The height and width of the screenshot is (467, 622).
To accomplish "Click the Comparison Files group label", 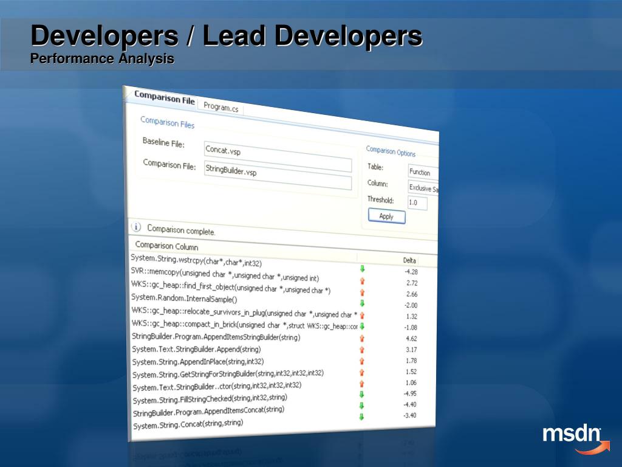I will coord(168,122).
